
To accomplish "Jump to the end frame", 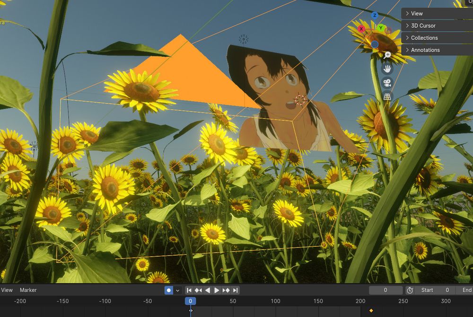I will (236, 290).
